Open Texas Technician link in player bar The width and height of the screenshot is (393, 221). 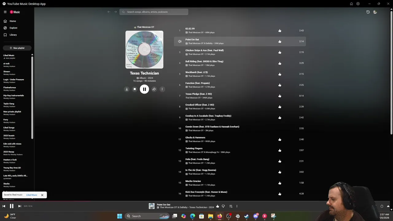197,207
